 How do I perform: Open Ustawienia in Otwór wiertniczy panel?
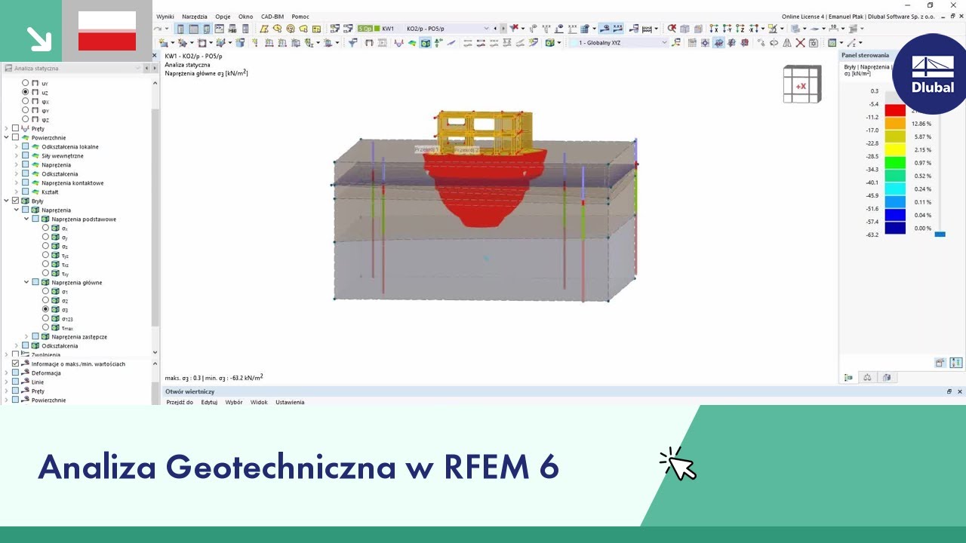click(x=290, y=402)
